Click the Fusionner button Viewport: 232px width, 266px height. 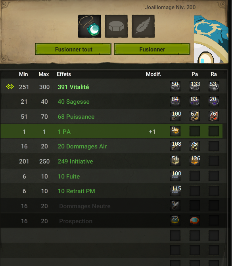pos(152,49)
